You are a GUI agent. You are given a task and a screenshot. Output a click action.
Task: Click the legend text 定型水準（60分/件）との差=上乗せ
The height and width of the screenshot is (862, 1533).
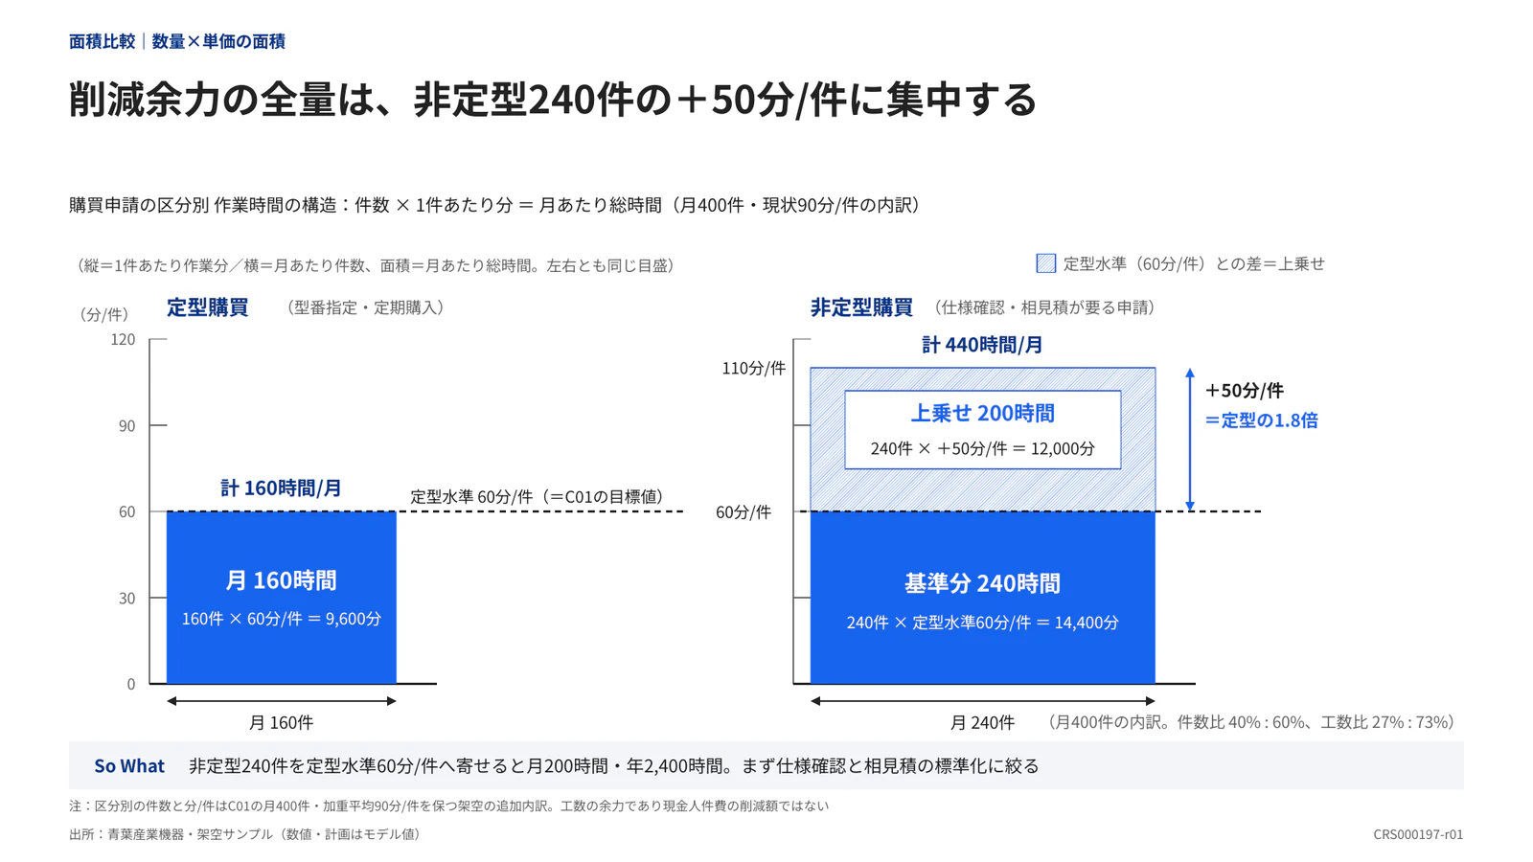point(1194,263)
